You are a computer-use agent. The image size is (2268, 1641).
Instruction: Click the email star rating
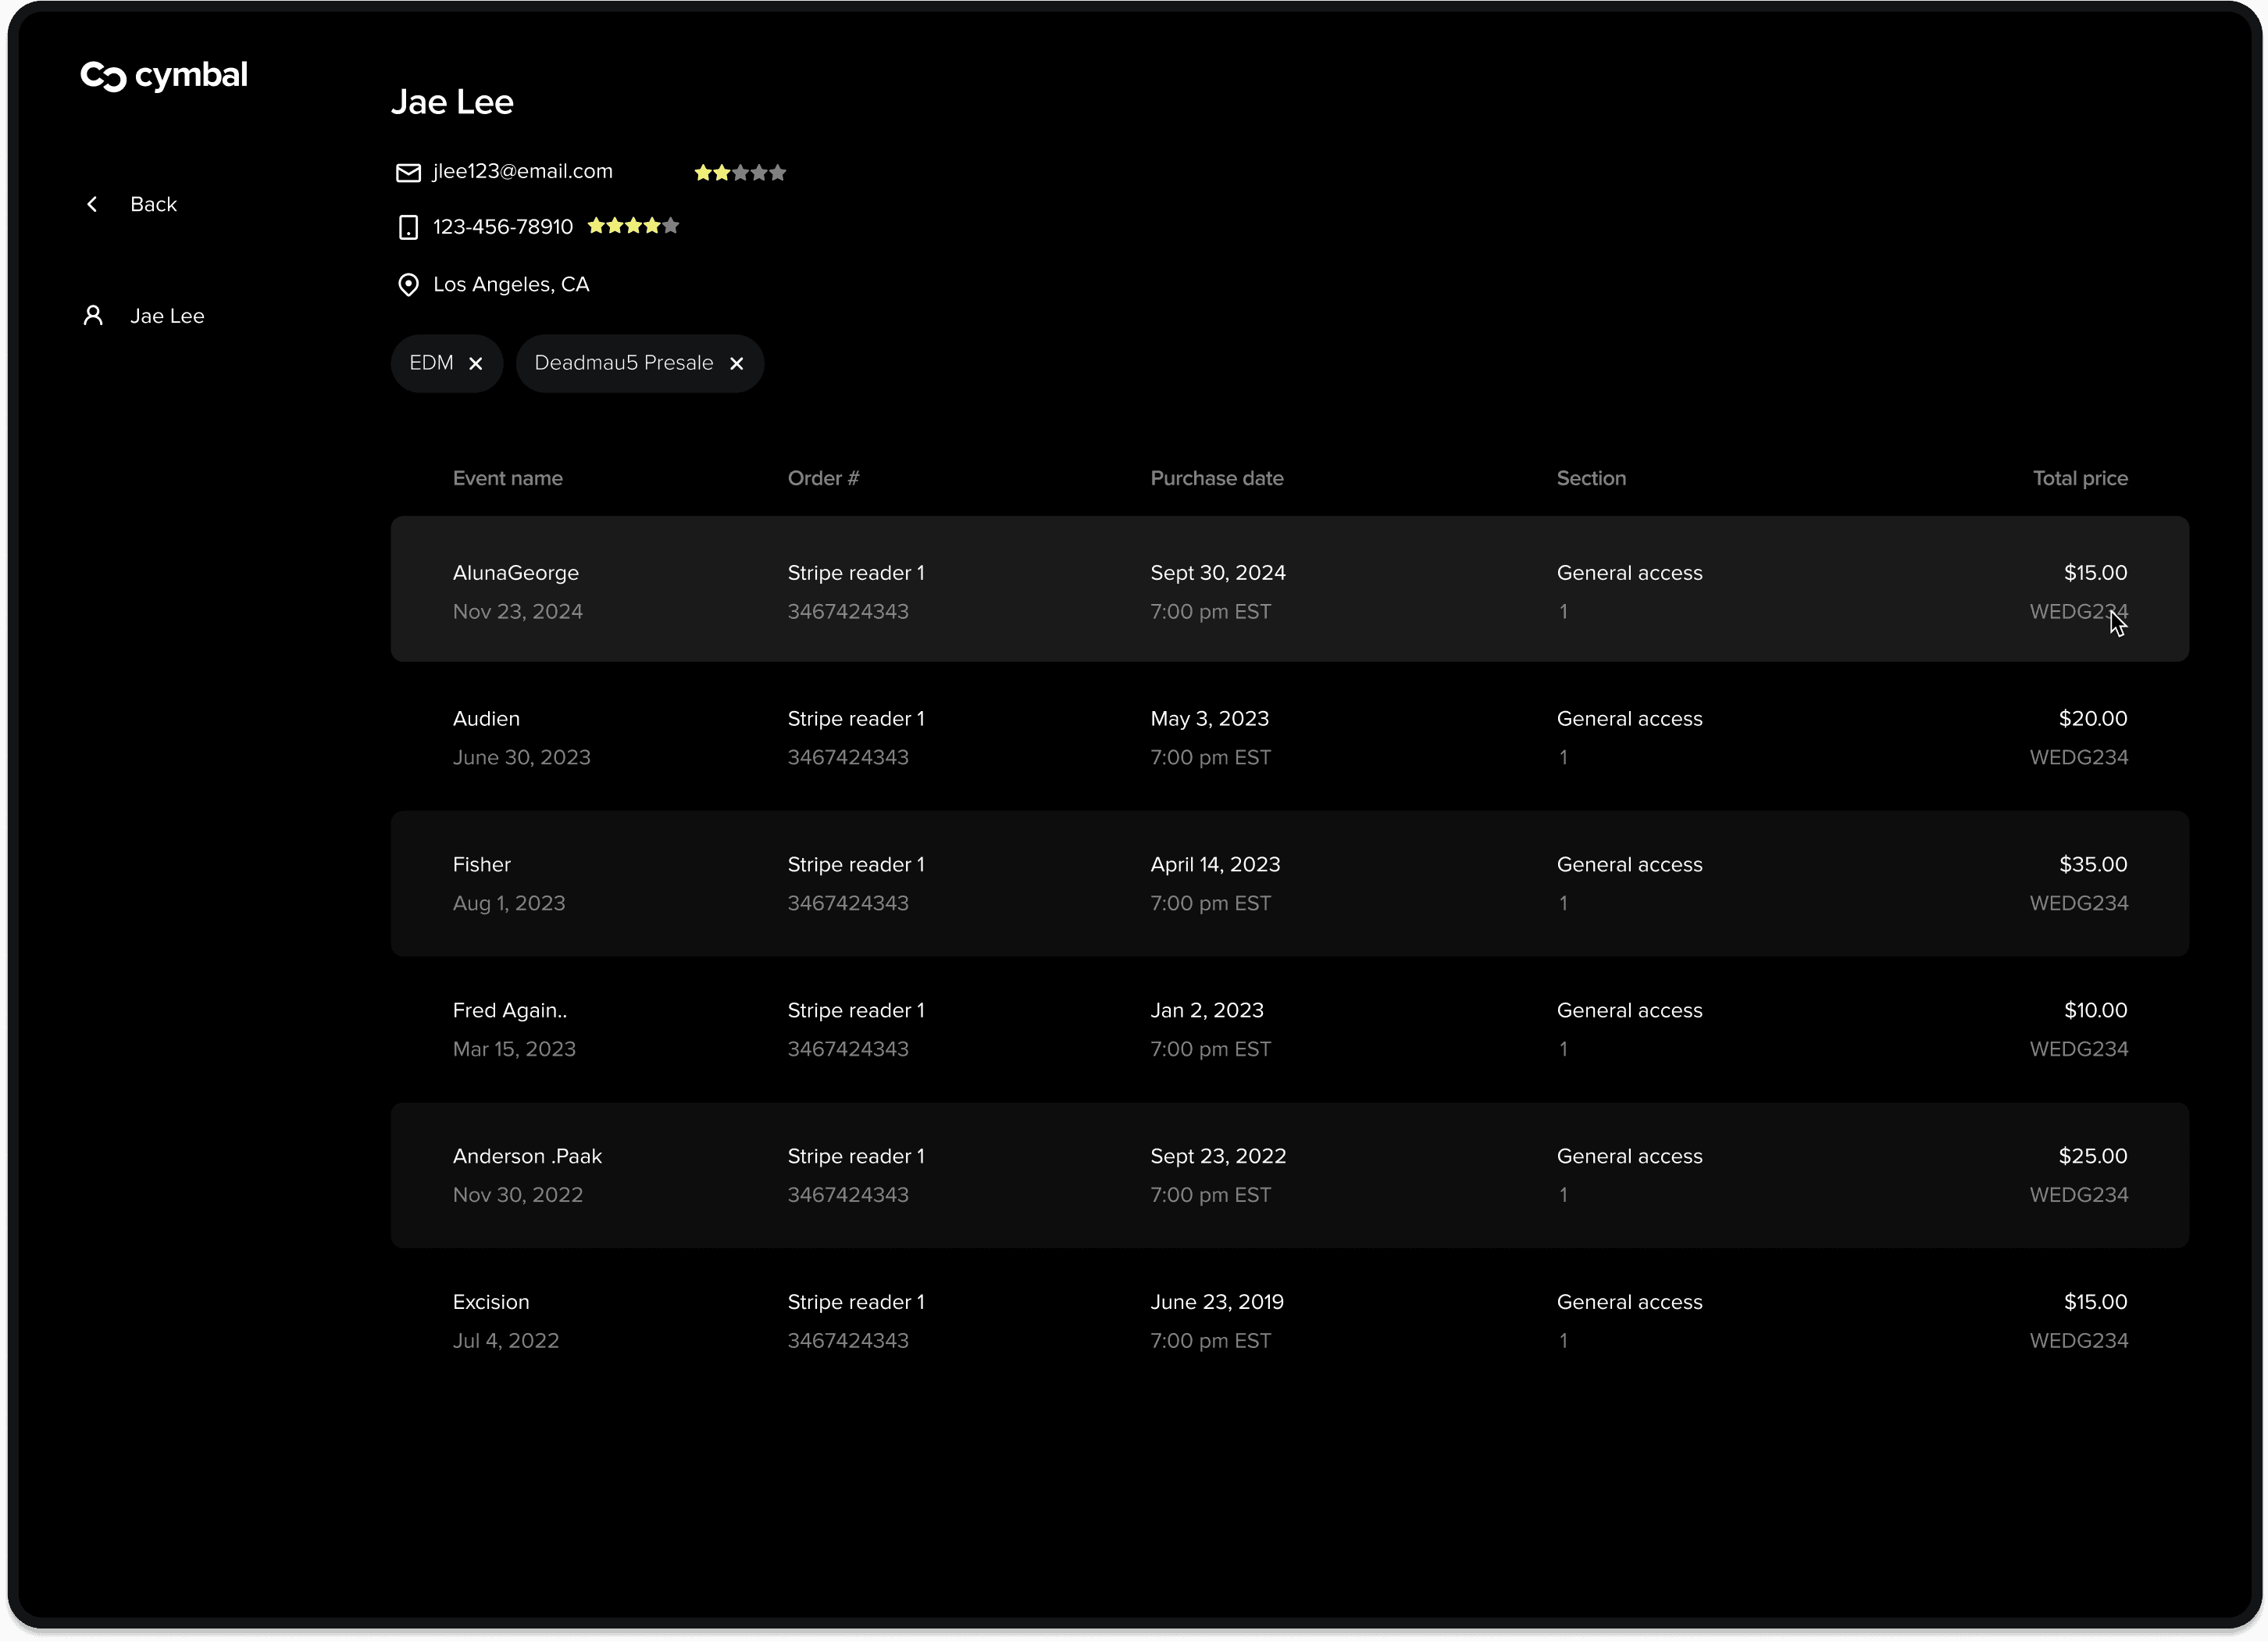coord(740,173)
